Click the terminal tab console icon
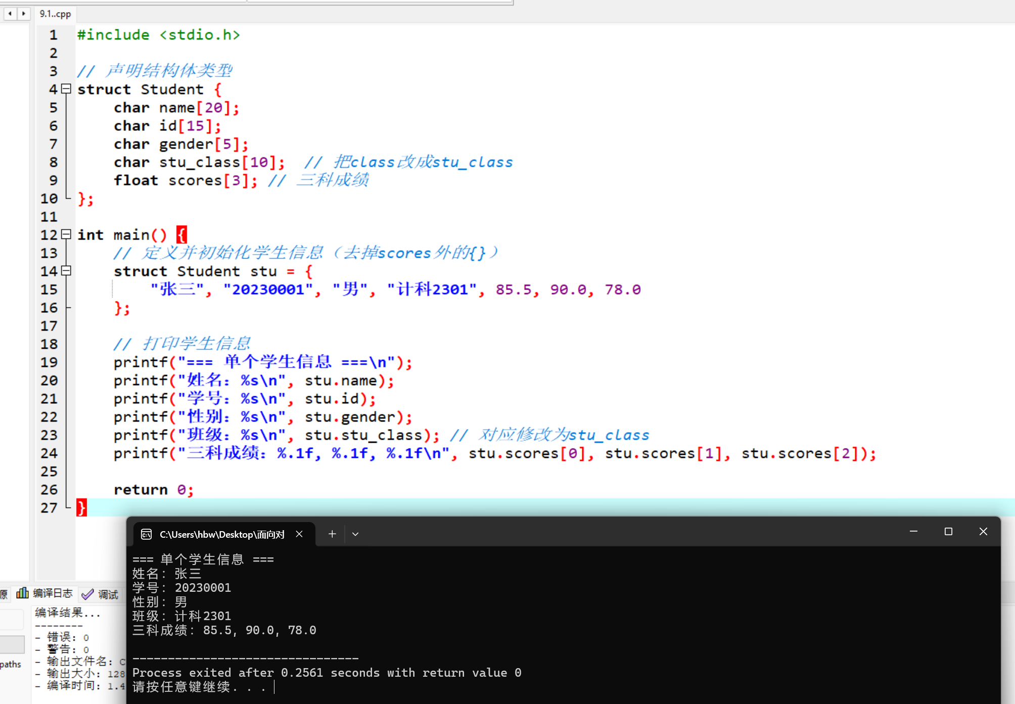Viewport: 1015px width, 704px height. (x=146, y=534)
